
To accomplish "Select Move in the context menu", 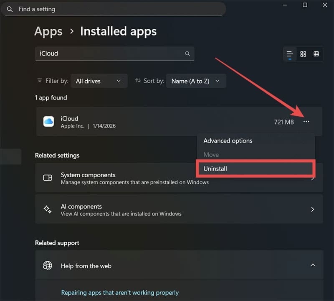I will [256, 155].
